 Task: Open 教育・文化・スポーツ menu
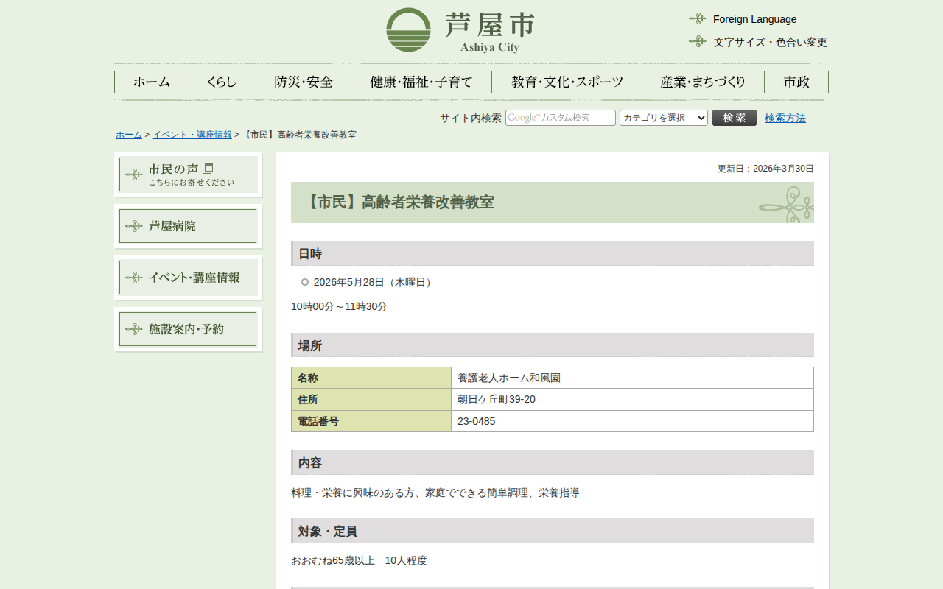[567, 82]
